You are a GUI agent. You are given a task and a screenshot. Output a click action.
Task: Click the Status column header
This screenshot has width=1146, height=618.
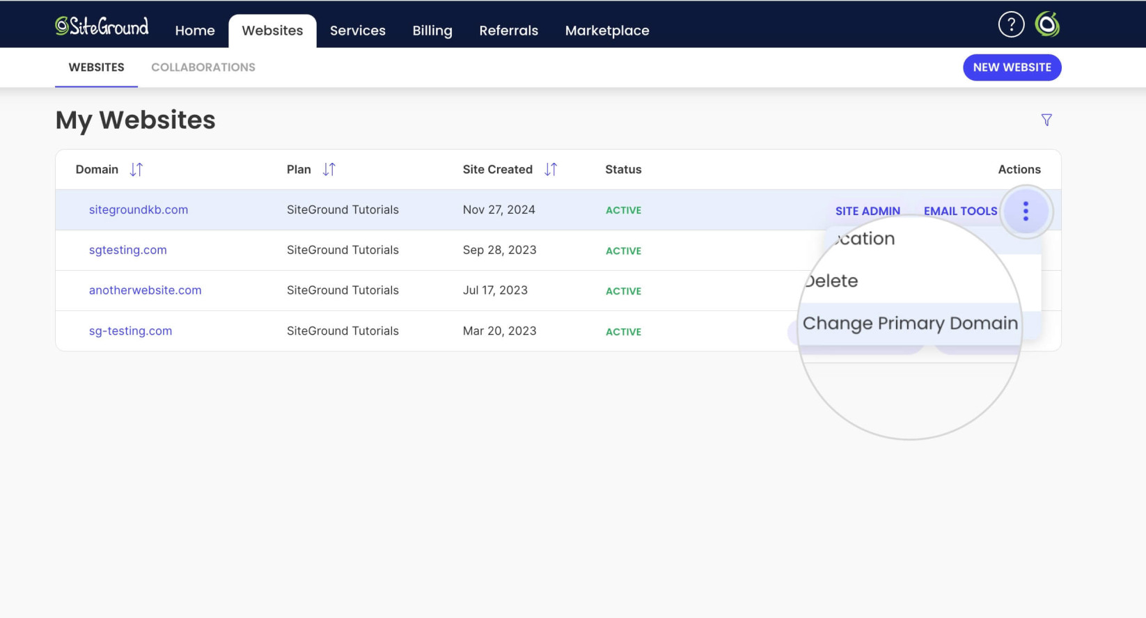coord(623,169)
